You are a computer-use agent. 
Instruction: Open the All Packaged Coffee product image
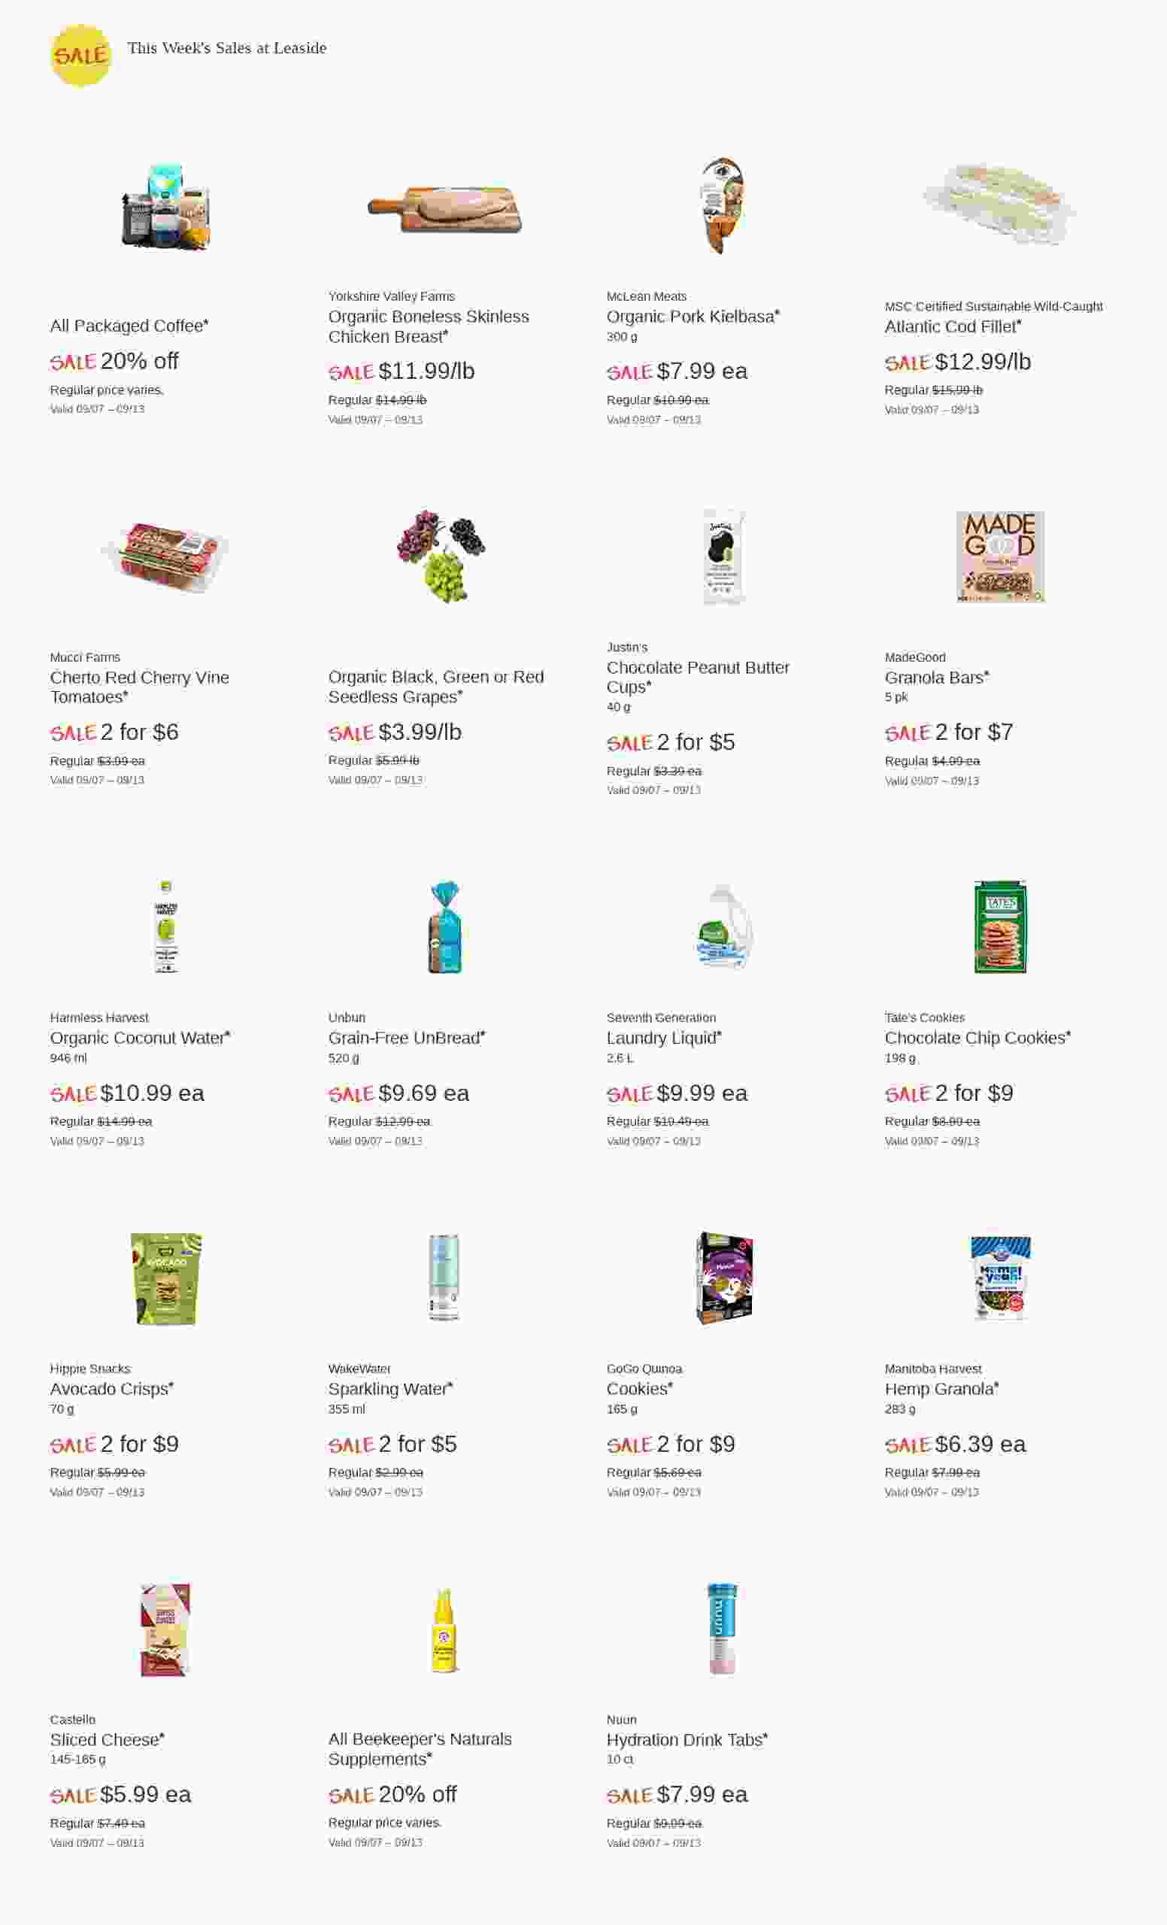tap(165, 206)
